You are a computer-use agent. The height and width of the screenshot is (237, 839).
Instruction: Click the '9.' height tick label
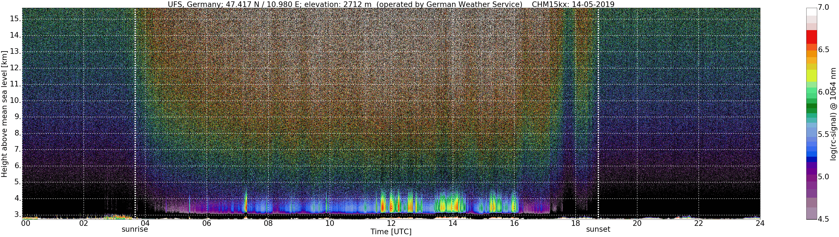(17, 117)
